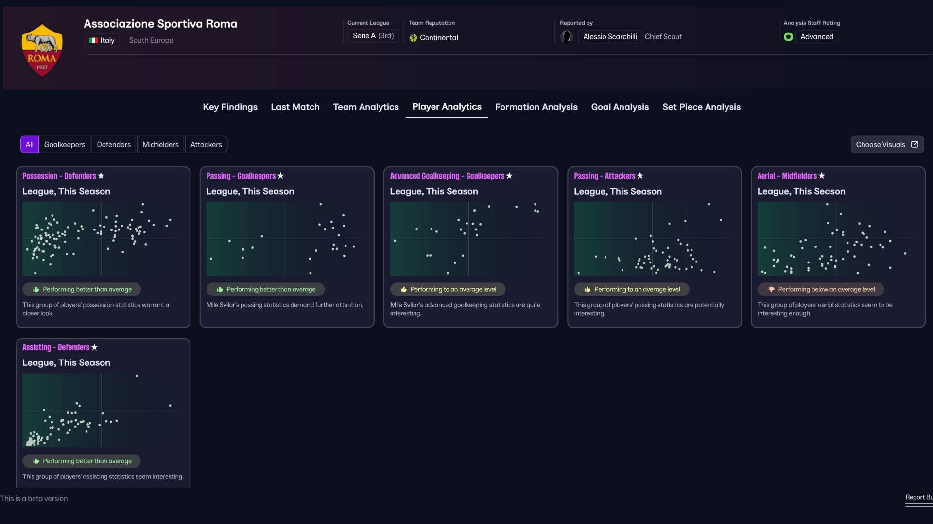The image size is (933, 524).
Task: Click the Report Bug link
Action: [918, 498]
